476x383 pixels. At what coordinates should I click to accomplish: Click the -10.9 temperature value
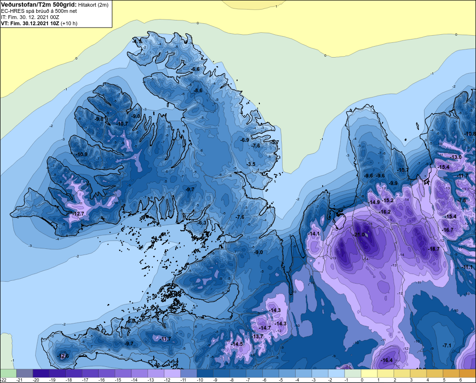(82, 154)
